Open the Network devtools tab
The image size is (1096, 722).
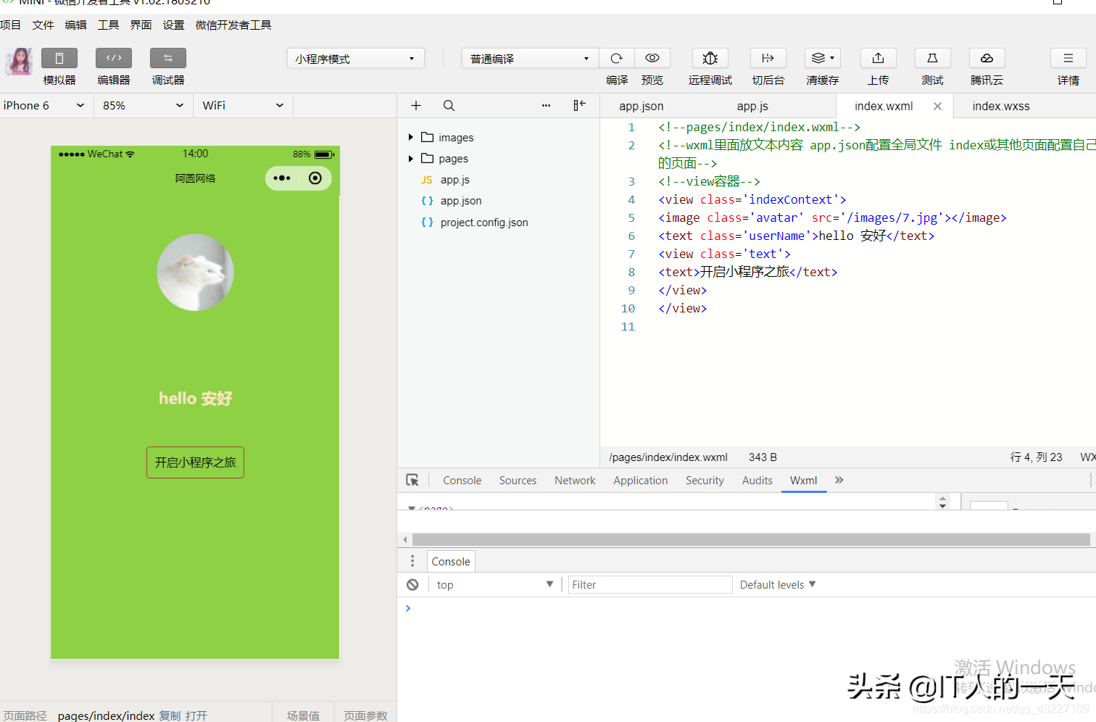click(574, 481)
